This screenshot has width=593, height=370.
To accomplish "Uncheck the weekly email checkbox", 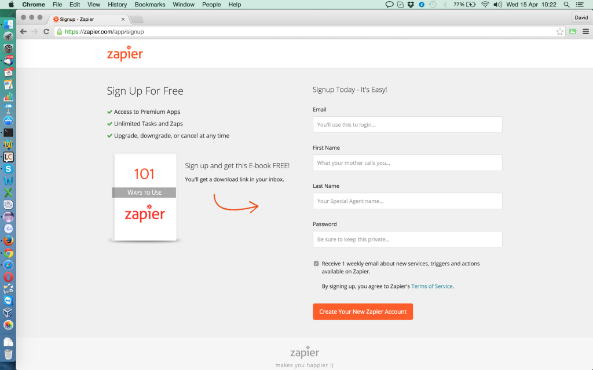I will [316, 264].
